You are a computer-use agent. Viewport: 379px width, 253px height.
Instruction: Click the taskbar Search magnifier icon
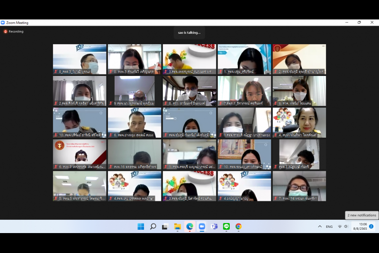click(x=153, y=226)
